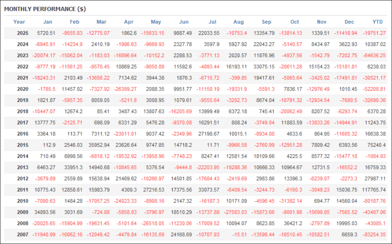392x244 pixels.
Task: Select the 2025 year row label
Action: [x=23, y=33]
